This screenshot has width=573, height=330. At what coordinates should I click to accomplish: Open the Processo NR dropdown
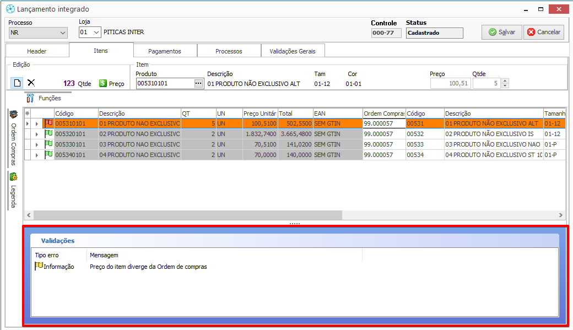coord(62,33)
